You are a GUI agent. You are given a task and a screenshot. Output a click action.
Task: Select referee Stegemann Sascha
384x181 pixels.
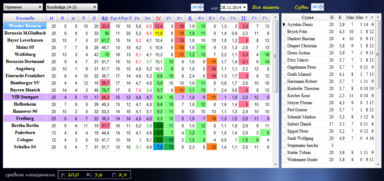point(308,145)
